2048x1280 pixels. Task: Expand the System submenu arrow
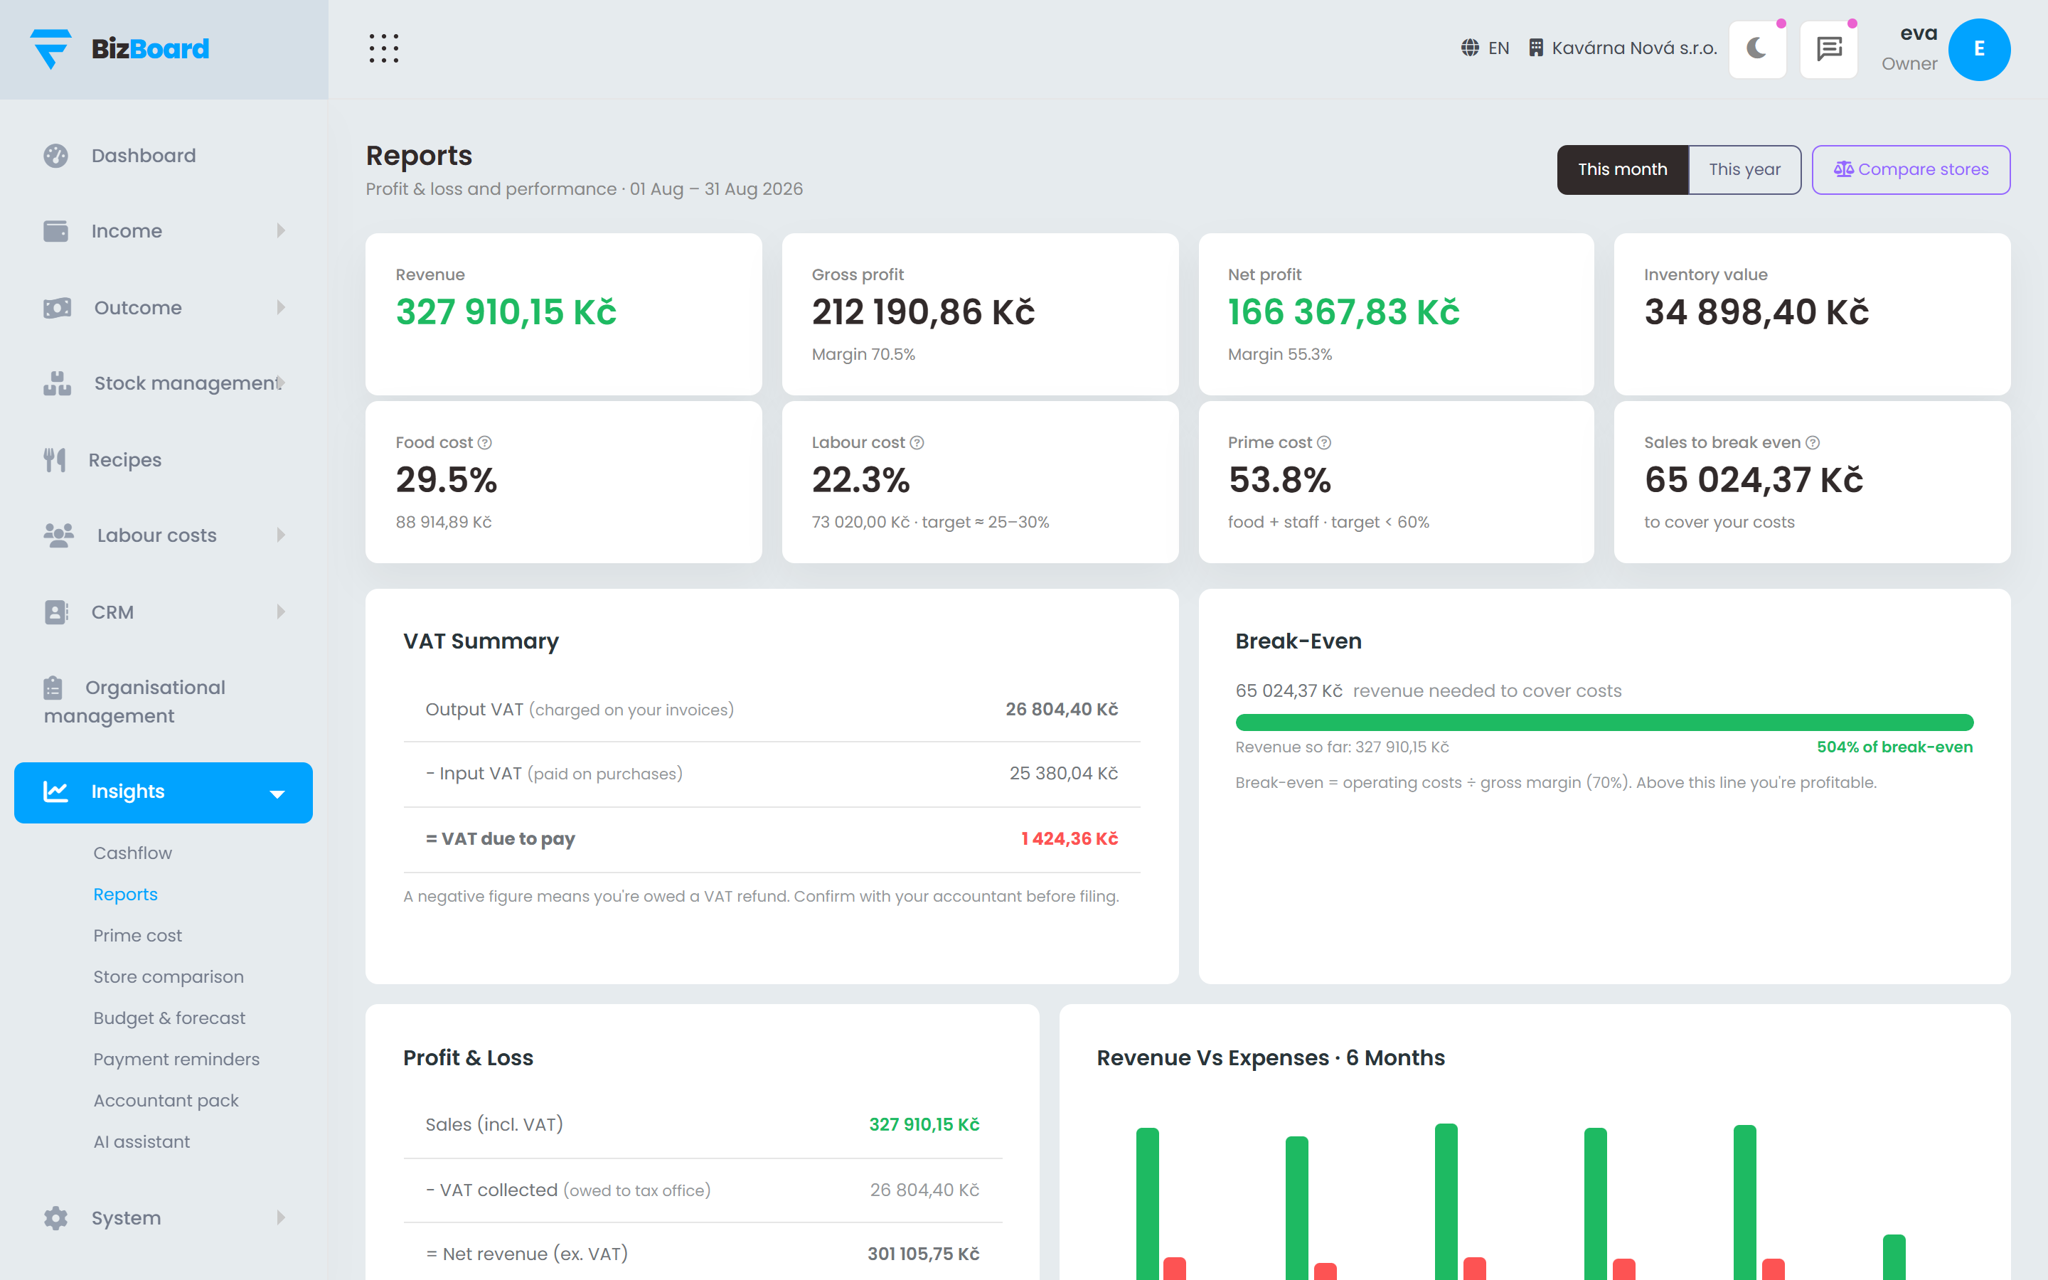point(281,1218)
